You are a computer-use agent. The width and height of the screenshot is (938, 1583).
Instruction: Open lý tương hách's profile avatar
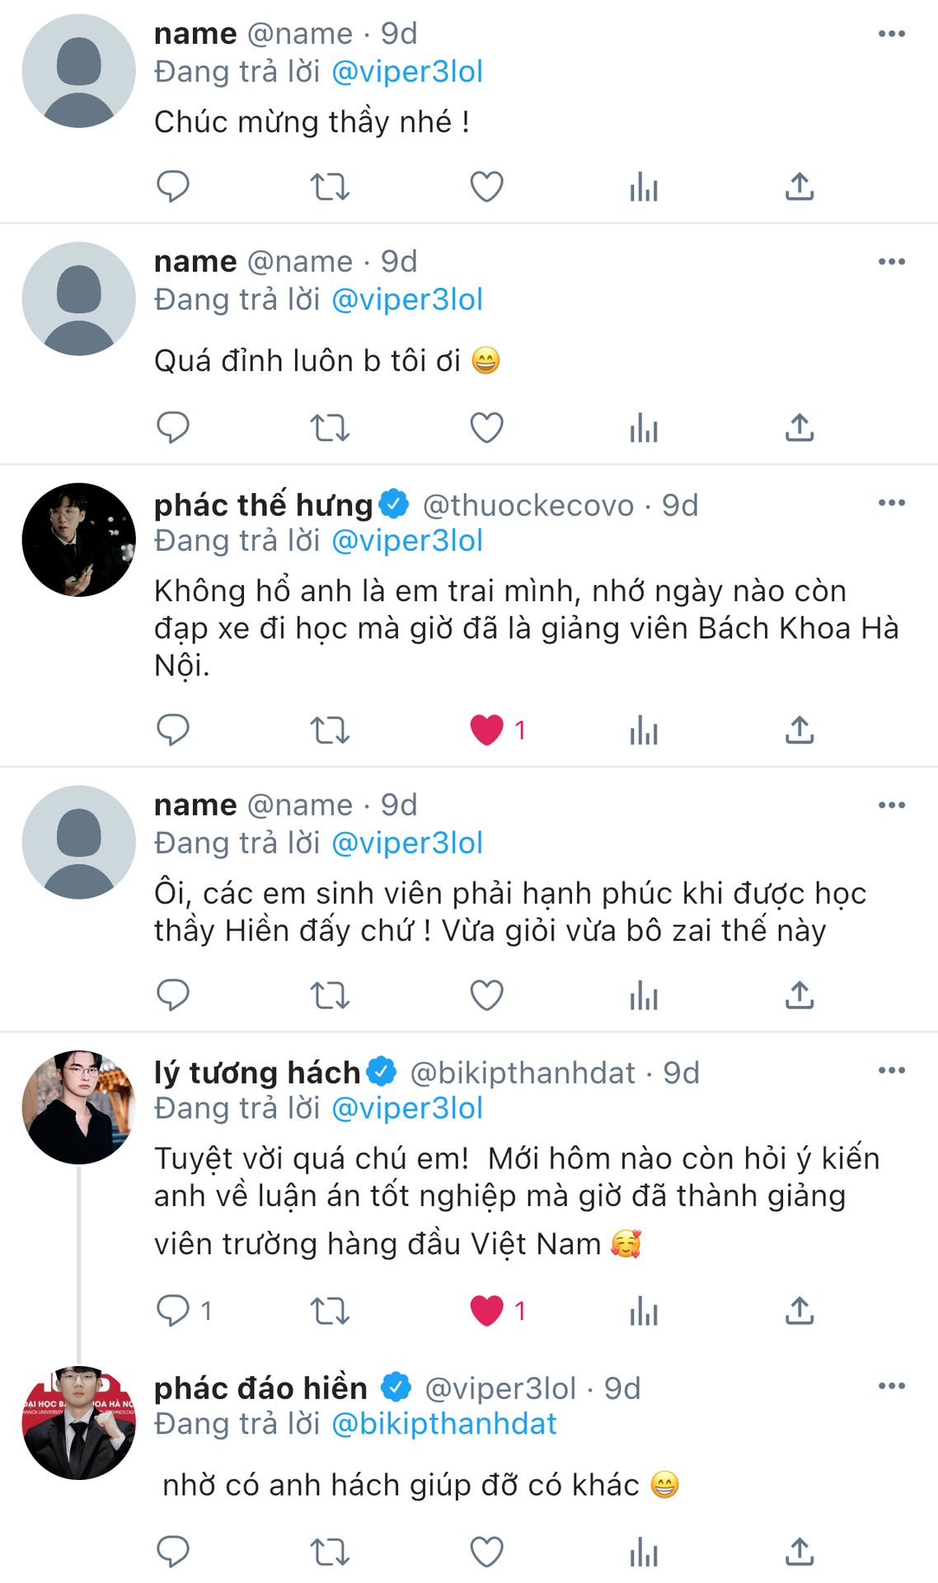point(79,1107)
